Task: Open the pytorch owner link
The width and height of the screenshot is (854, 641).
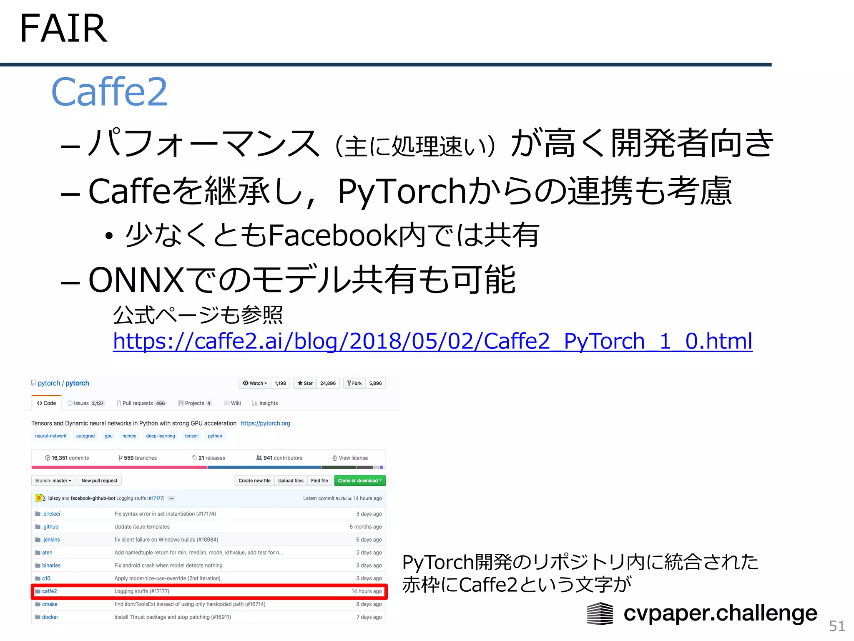Action: tap(49, 383)
